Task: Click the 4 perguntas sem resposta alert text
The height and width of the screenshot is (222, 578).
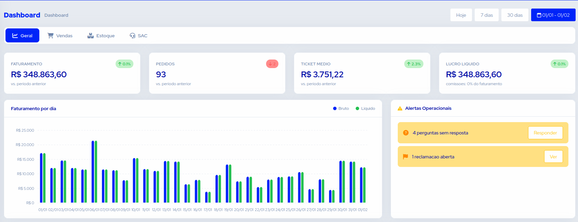Action: (x=441, y=133)
